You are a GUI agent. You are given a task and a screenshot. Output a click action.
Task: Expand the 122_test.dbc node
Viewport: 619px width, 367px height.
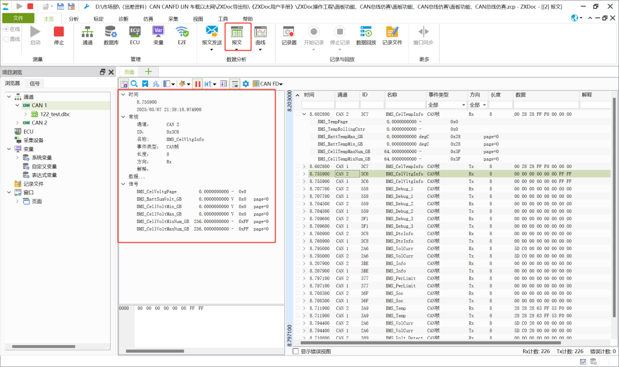[26, 114]
